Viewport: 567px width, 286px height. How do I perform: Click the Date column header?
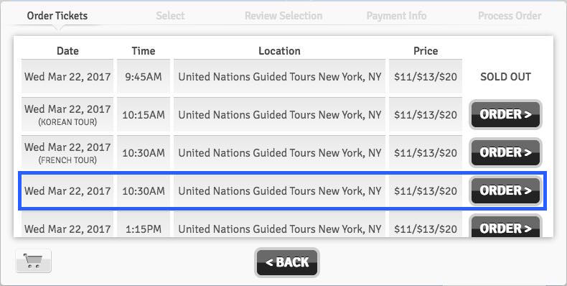(67, 51)
